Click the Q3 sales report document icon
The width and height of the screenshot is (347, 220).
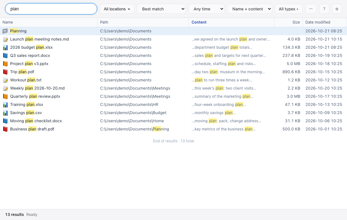(5, 56)
